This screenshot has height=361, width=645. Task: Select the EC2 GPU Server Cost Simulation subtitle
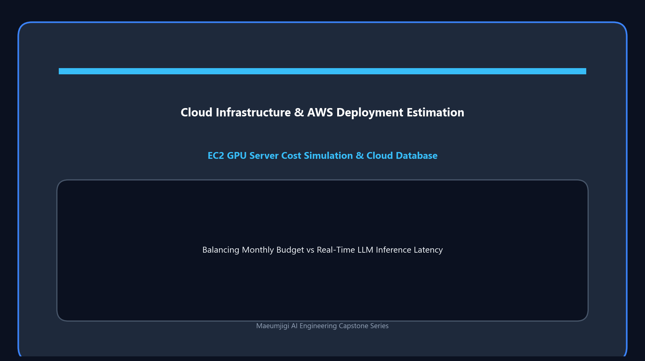click(322, 155)
